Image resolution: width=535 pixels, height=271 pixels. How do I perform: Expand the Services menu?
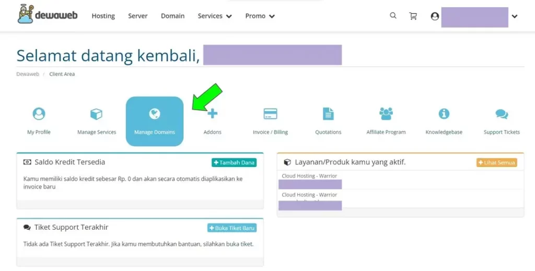click(215, 16)
